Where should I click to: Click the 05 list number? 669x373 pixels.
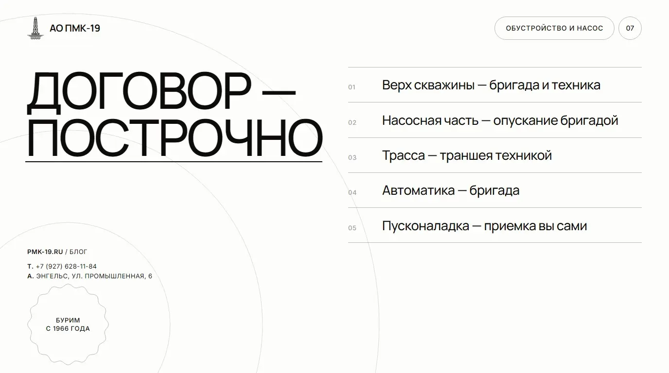[x=352, y=228]
